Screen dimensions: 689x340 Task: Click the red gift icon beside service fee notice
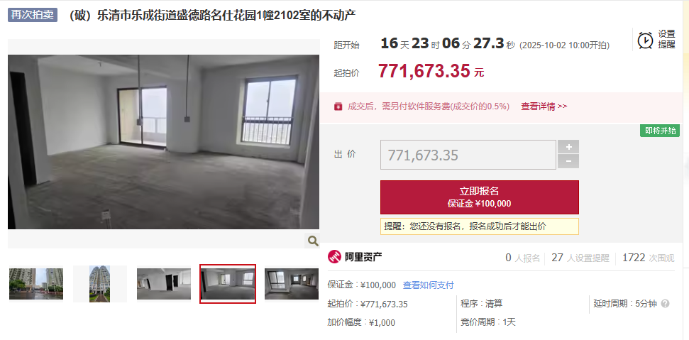[338, 106]
